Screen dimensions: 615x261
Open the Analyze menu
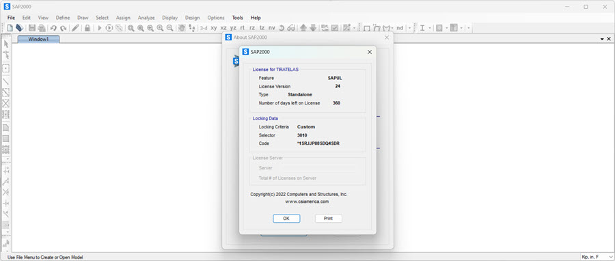146,18
